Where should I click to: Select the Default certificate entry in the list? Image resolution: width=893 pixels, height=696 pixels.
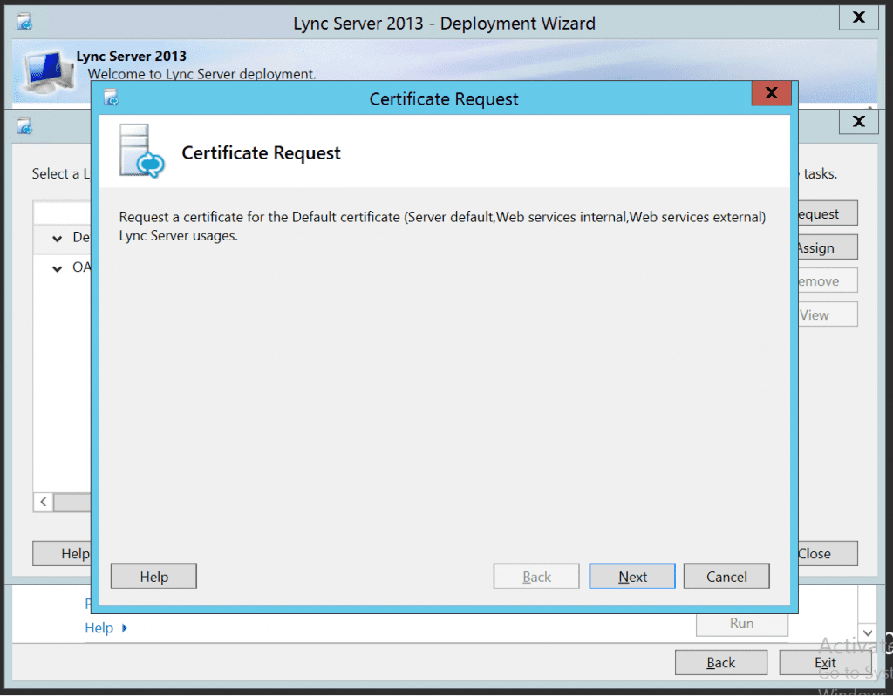81,237
